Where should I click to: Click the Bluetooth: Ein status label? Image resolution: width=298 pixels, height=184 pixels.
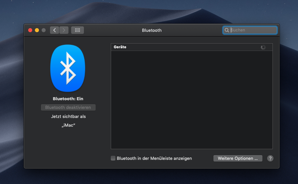tap(68, 99)
